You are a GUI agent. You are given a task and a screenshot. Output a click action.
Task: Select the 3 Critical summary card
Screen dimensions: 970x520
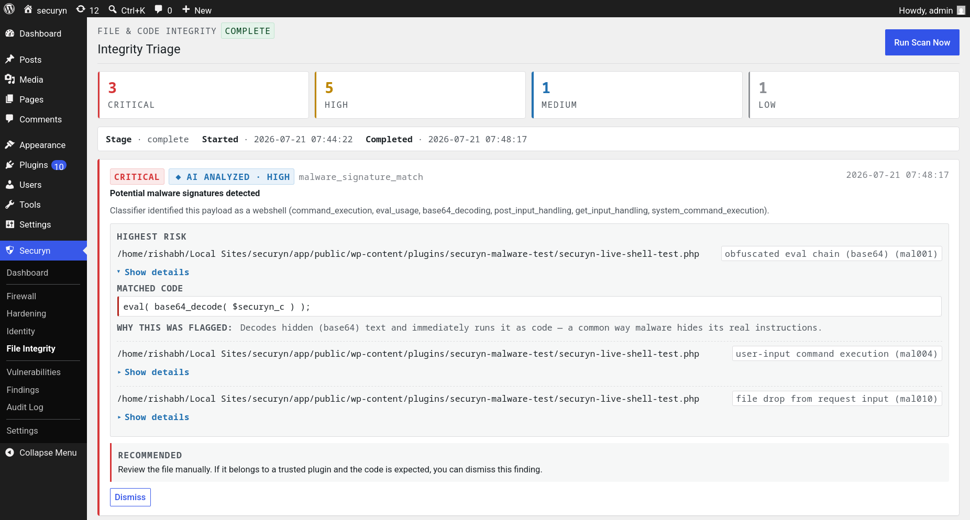click(x=203, y=95)
